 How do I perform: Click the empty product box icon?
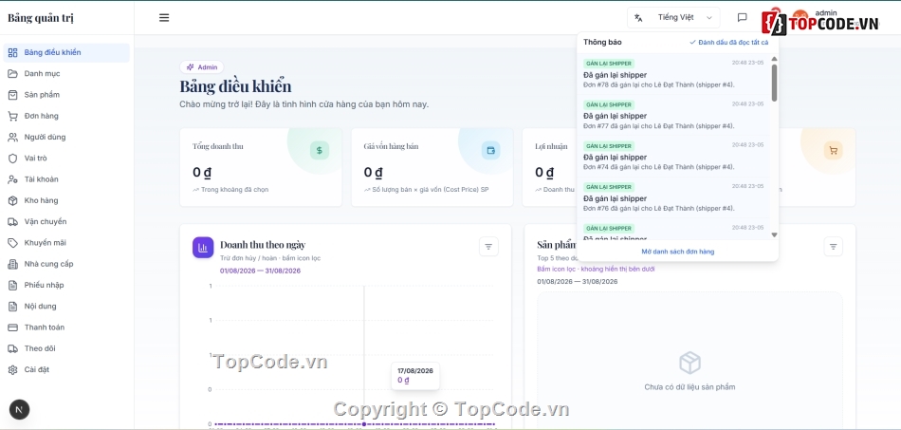pos(690,363)
